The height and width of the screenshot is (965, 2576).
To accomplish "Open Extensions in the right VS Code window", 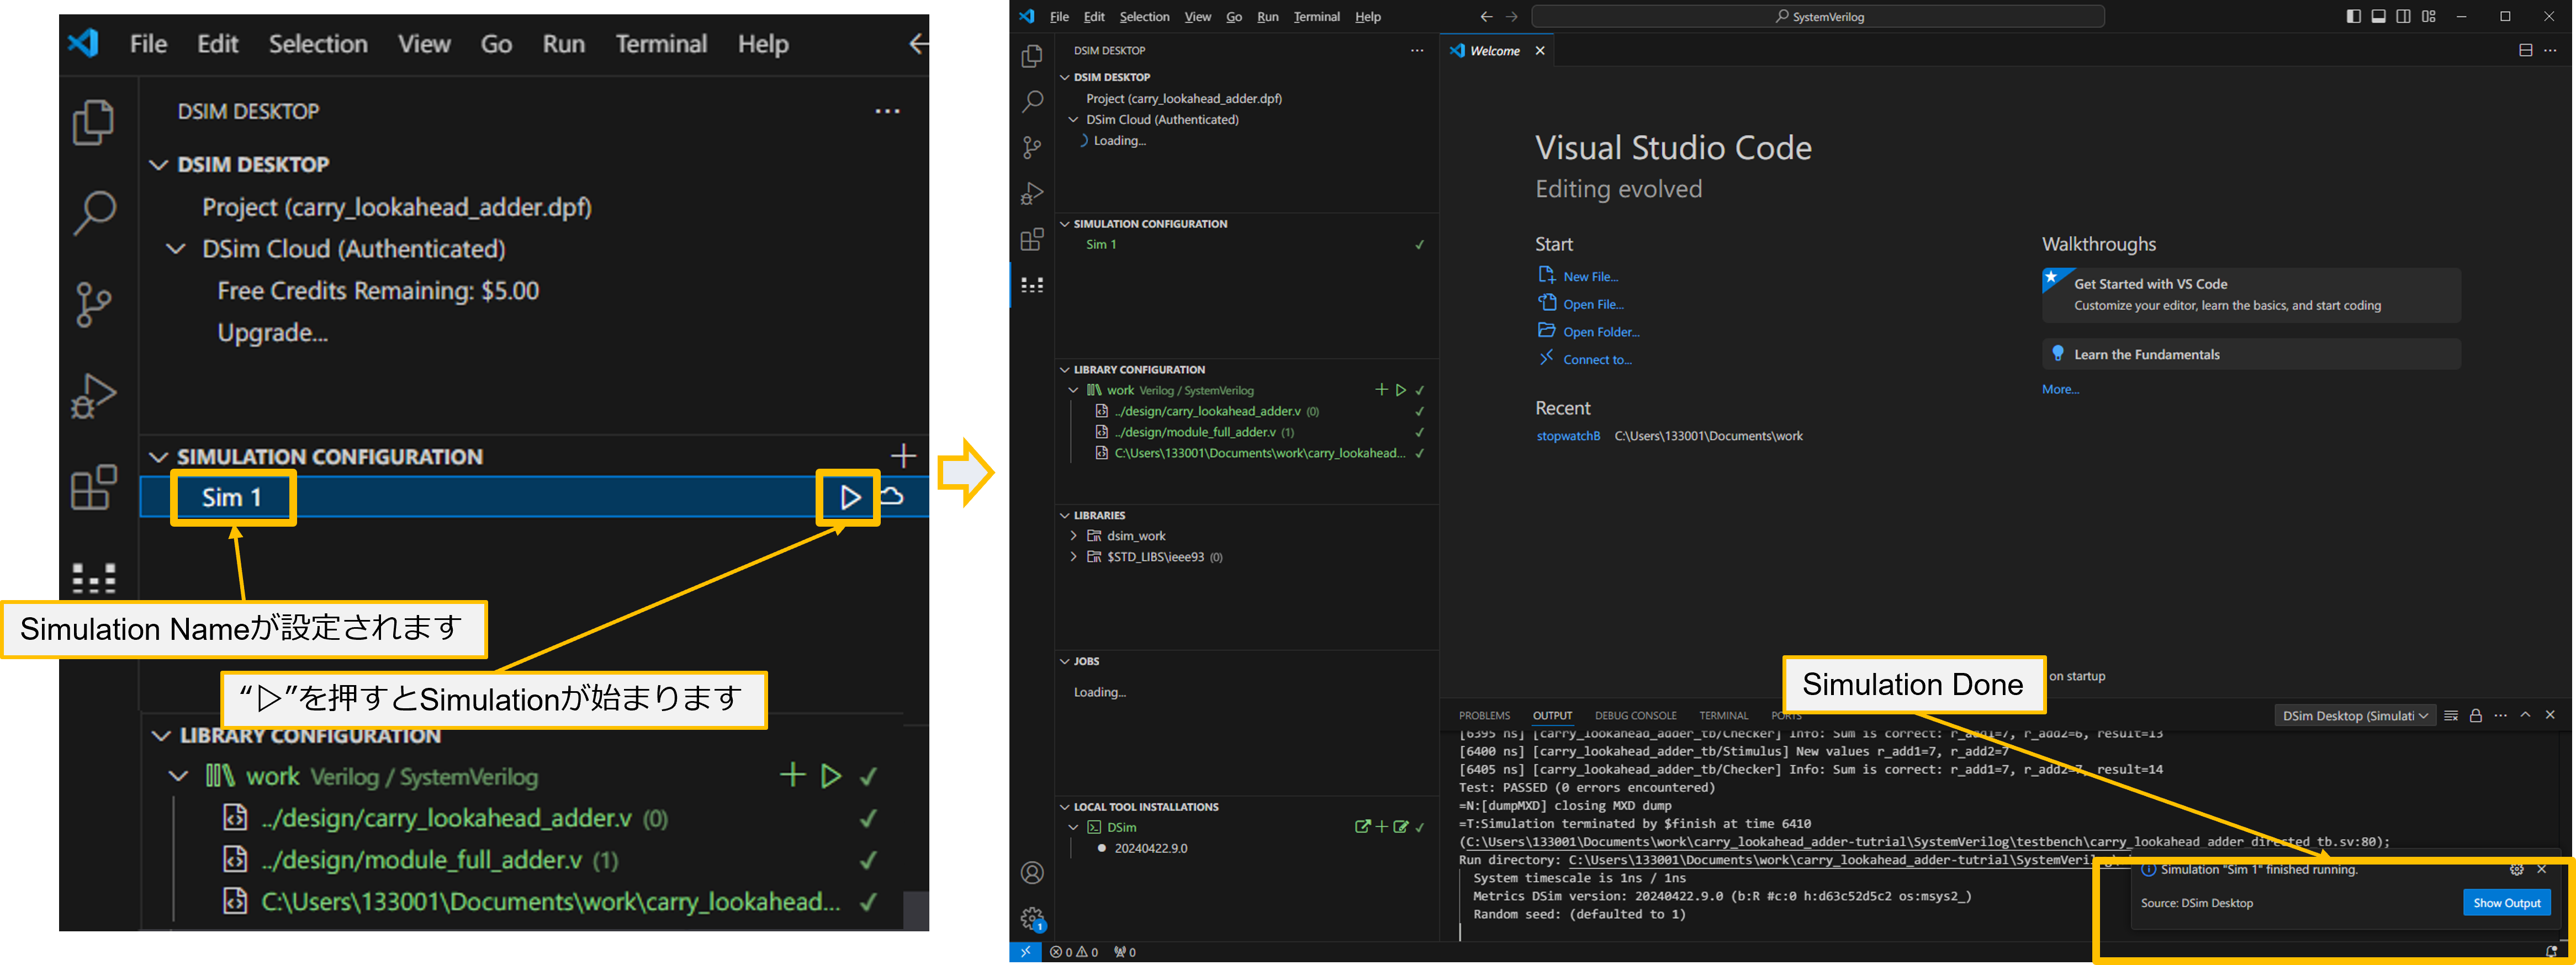I will pos(1032,239).
